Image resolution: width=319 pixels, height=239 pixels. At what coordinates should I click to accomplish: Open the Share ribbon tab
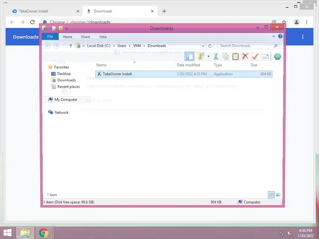(x=85, y=37)
